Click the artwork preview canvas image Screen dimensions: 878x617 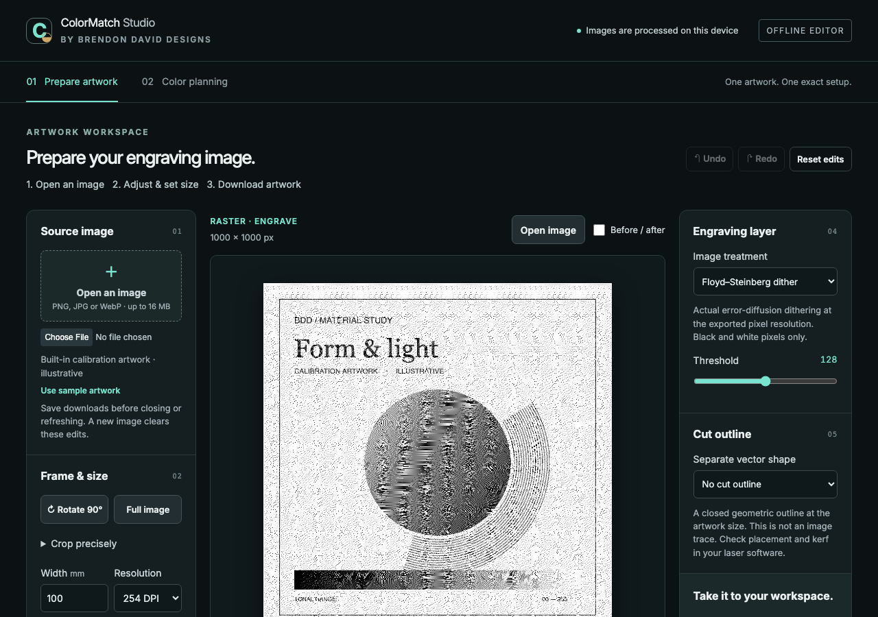coord(438,450)
